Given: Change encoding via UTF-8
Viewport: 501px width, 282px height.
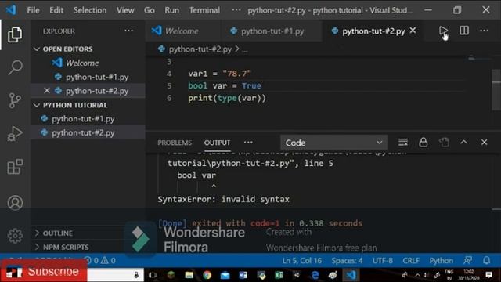Looking at the screenshot, I should pyautogui.click(x=383, y=261).
